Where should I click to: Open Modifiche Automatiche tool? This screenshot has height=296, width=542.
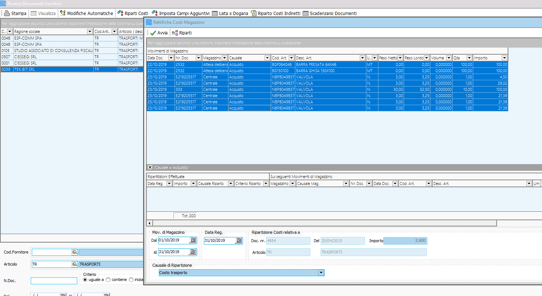tap(86, 13)
